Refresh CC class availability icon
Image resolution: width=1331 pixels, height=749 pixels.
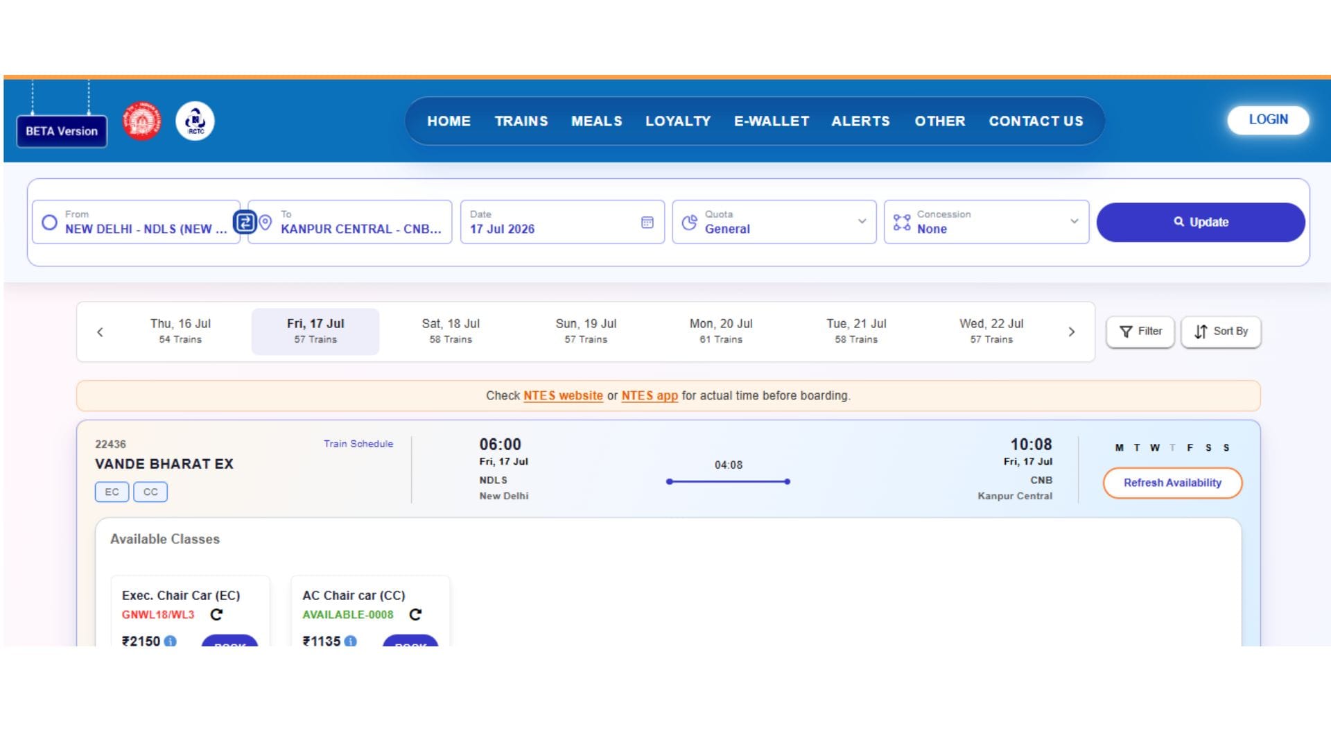pyautogui.click(x=415, y=614)
